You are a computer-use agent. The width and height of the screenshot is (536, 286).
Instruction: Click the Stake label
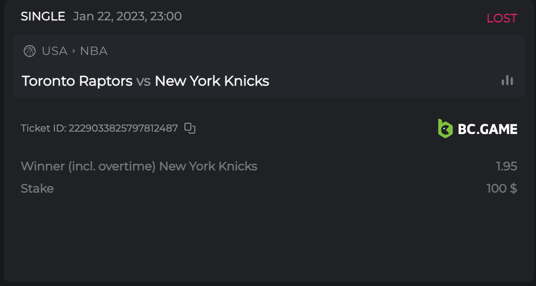click(37, 189)
